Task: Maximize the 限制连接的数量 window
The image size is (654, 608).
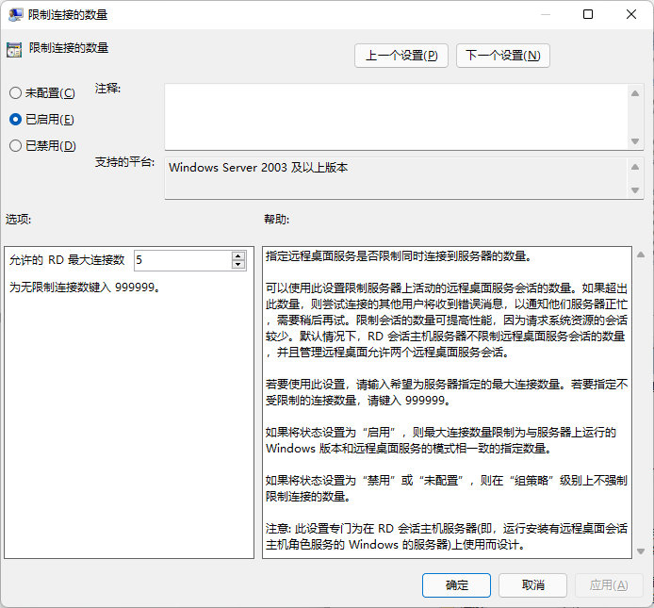Action: pyautogui.click(x=588, y=14)
